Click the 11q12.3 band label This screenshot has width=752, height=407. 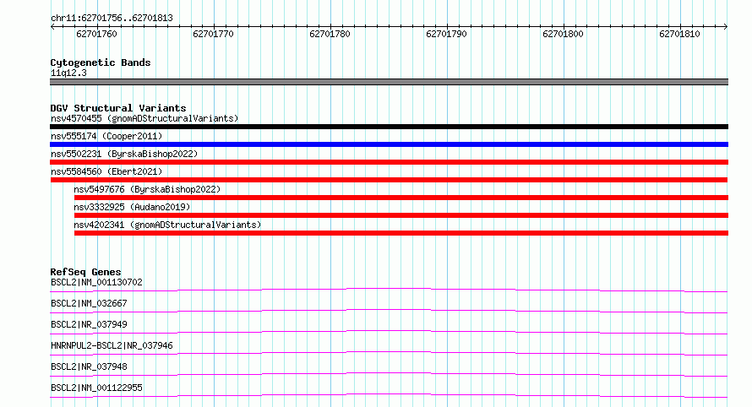(x=68, y=73)
